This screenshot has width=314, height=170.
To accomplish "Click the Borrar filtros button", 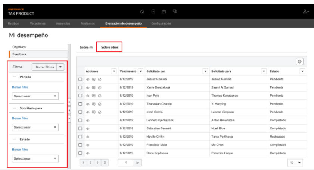I will [x=45, y=67].
